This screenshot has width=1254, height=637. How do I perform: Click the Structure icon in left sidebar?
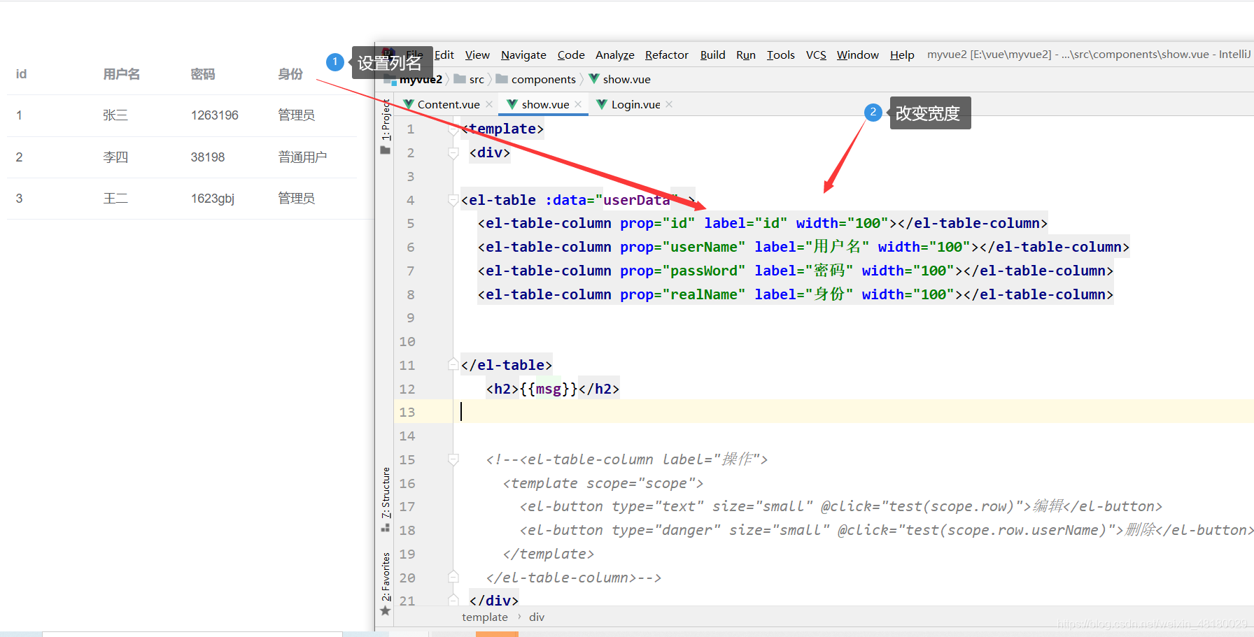386,528
